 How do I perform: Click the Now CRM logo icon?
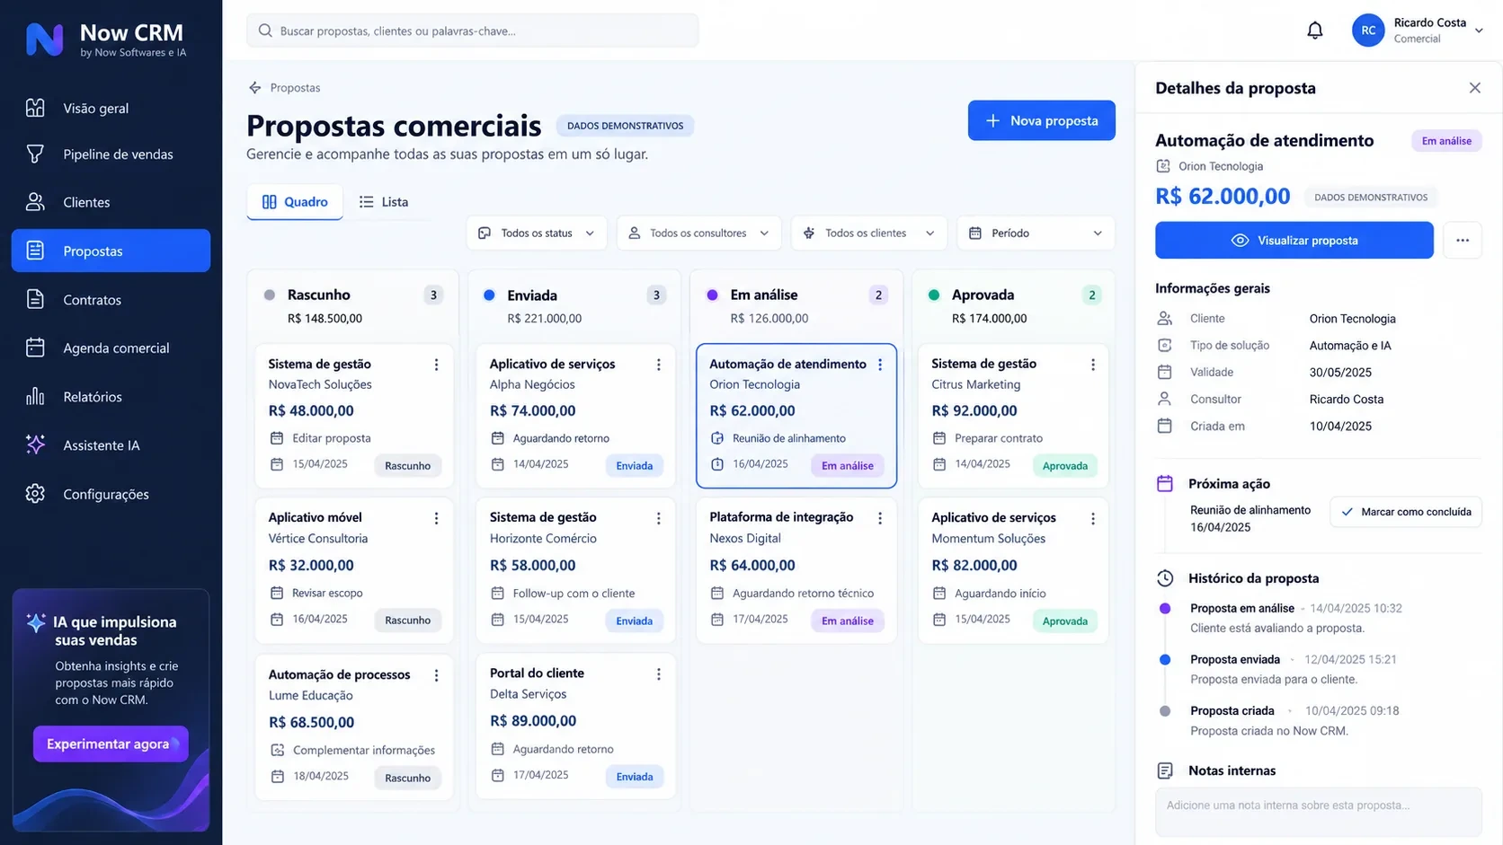pyautogui.click(x=44, y=40)
